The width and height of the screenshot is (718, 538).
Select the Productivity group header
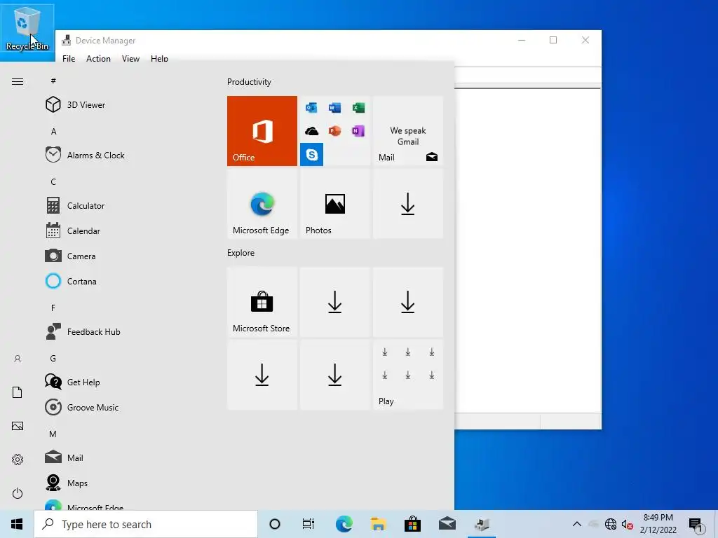249,82
